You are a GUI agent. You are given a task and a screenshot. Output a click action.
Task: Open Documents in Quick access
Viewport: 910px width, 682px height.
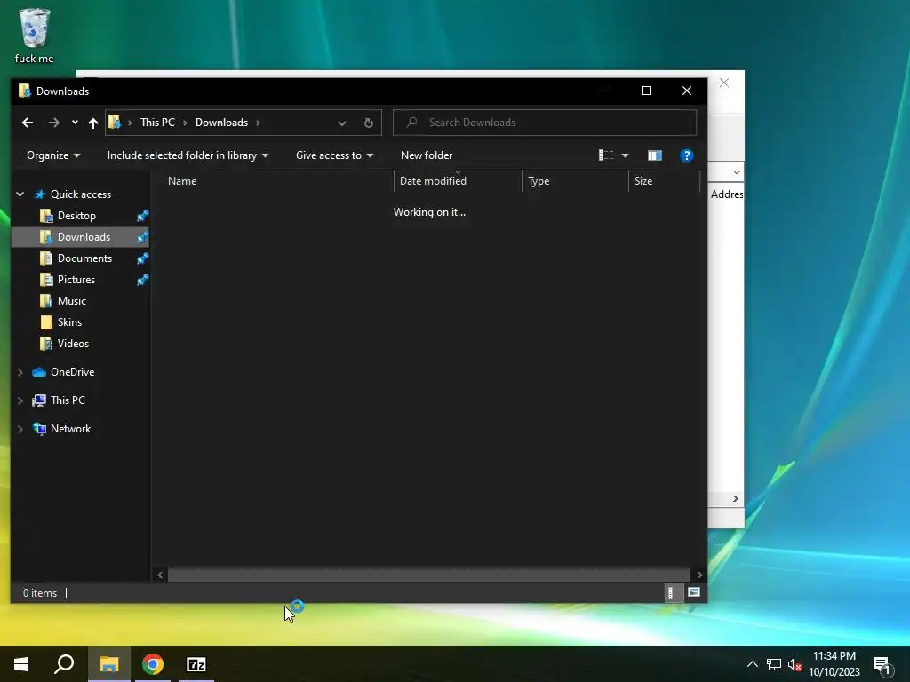point(84,258)
